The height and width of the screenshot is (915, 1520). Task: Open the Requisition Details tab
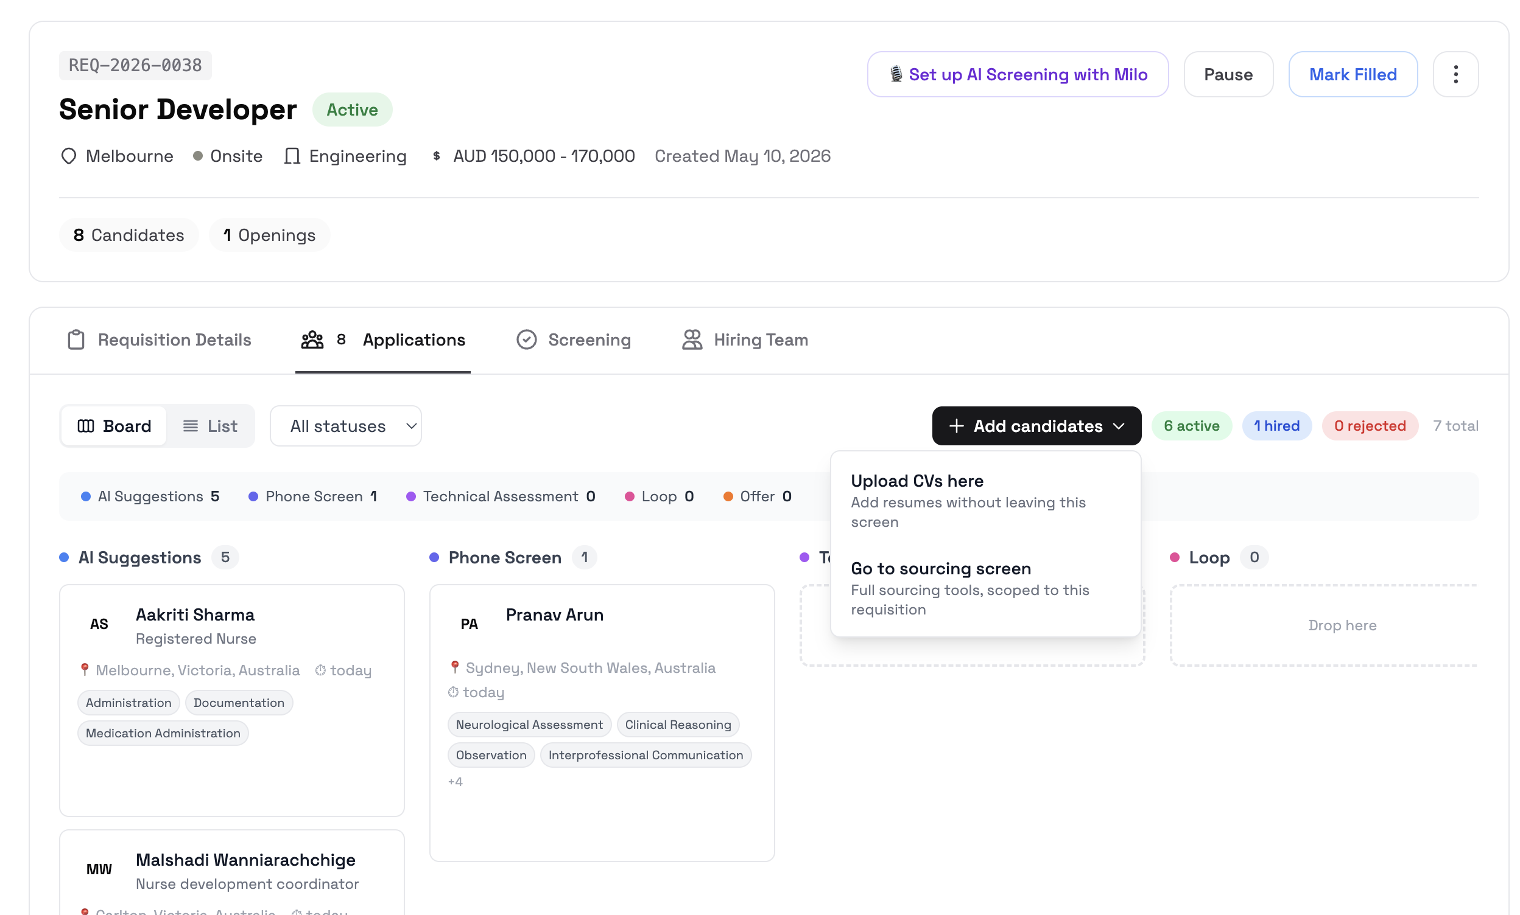pos(158,339)
